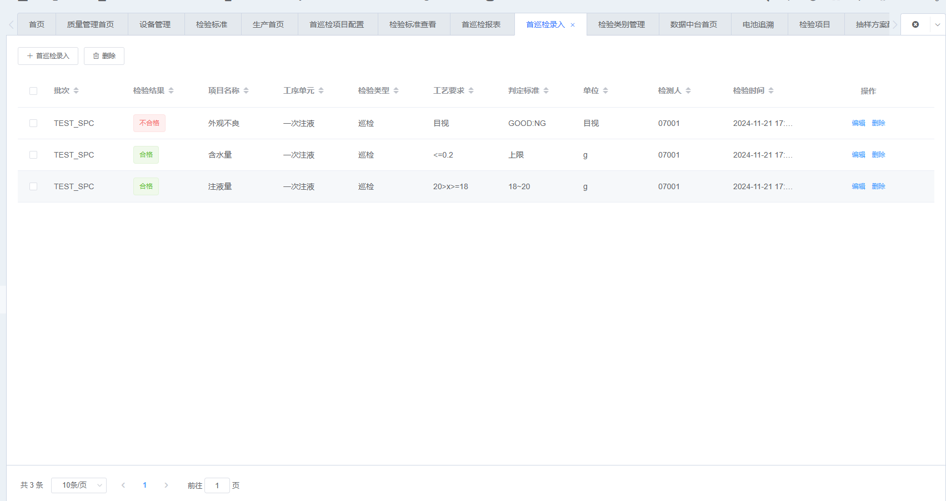Select page 1 in pagination

click(144, 485)
